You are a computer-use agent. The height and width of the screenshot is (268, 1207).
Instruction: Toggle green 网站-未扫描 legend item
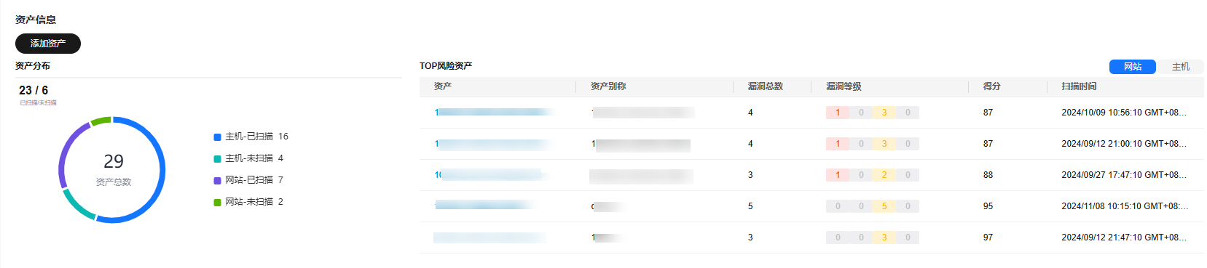(249, 202)
